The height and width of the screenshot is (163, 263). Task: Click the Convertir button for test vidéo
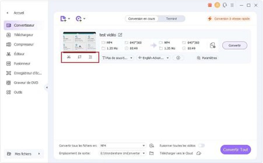[235, 45]
